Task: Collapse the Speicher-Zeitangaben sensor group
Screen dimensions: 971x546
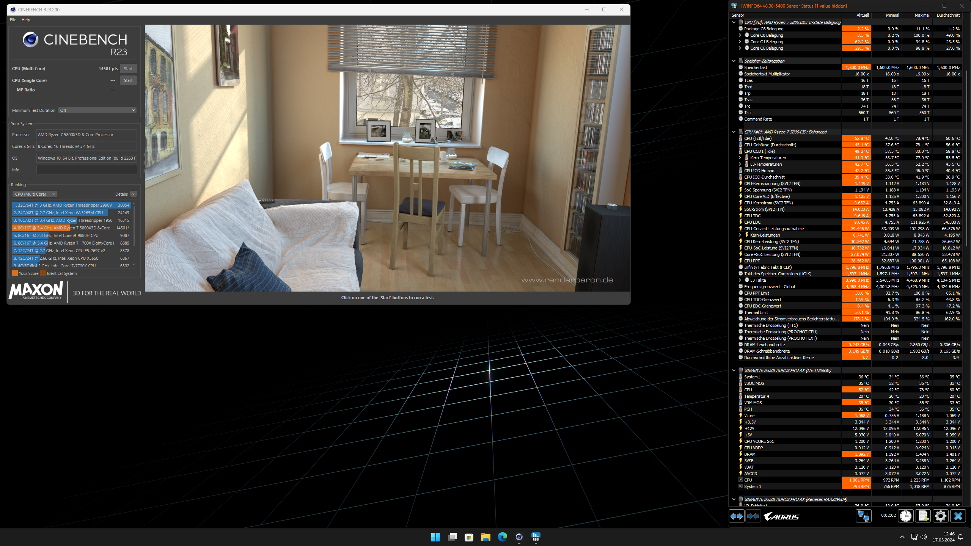Action: [x=734, y=61]
